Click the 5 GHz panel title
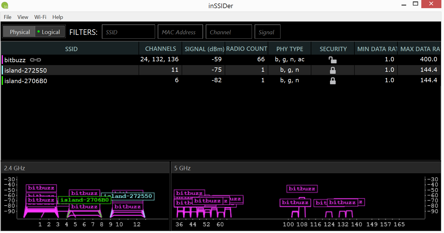 point(182,168)
